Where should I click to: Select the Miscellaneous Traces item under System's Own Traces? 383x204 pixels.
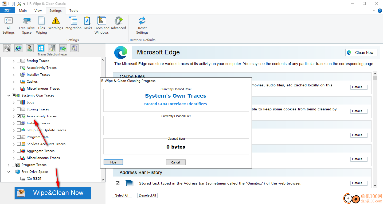pos(43,158)
